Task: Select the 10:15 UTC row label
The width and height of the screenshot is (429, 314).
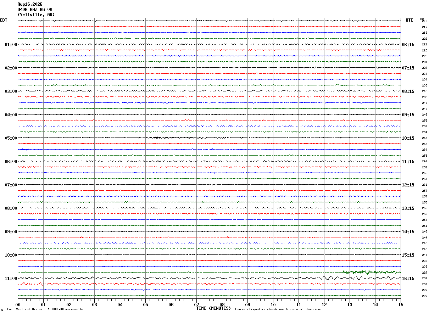Action: pos(408,138)
